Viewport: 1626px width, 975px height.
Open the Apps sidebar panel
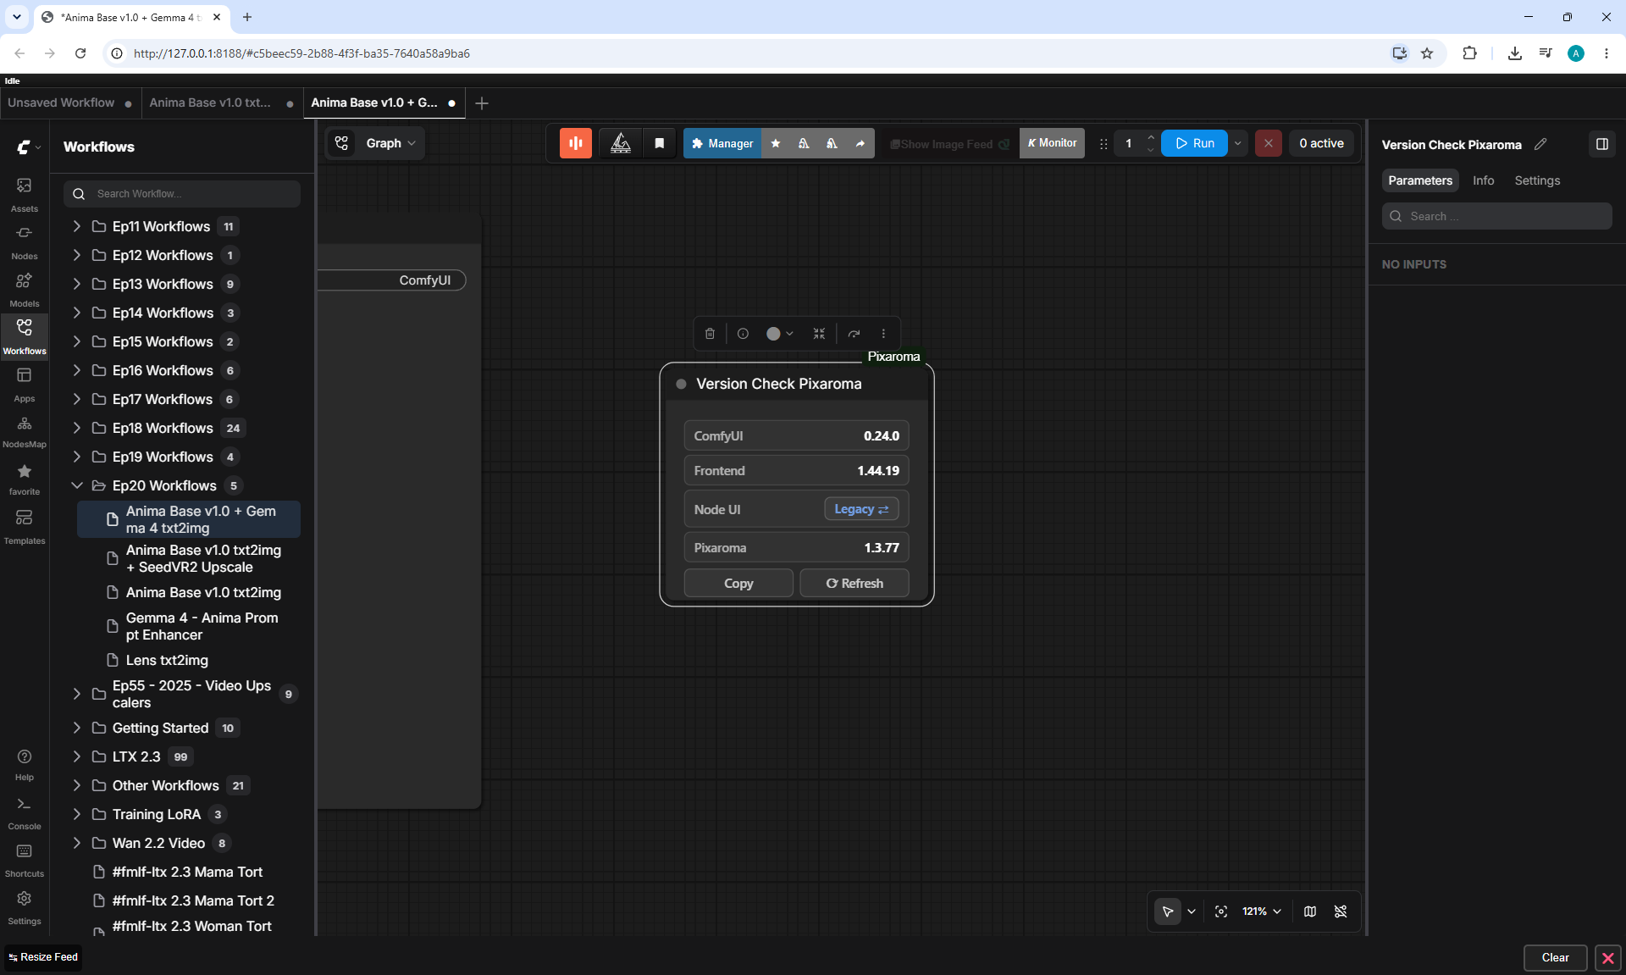point(25,385)
